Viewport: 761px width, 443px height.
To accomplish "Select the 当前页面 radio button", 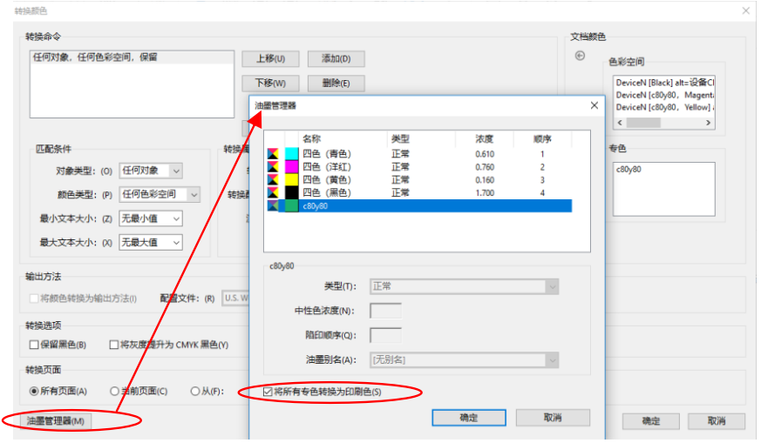I will tap(115, 392).
